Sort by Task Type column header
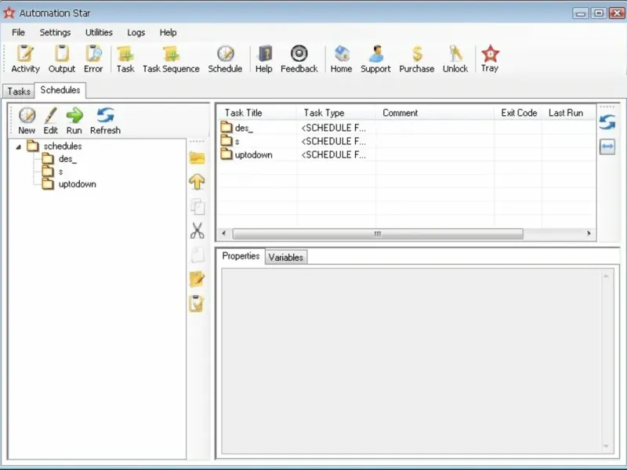 [x=336, y=113]
